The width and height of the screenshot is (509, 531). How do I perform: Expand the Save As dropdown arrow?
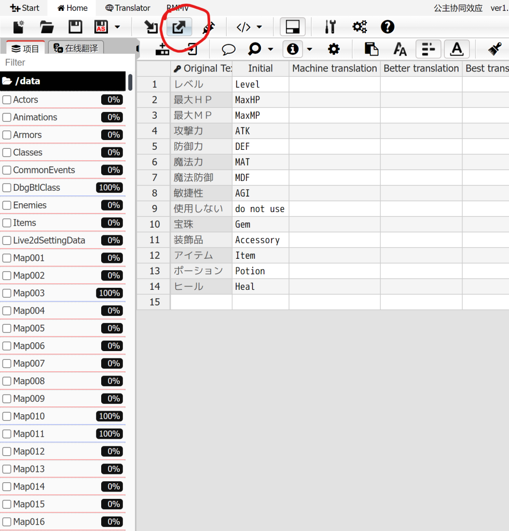click(118, 27)
